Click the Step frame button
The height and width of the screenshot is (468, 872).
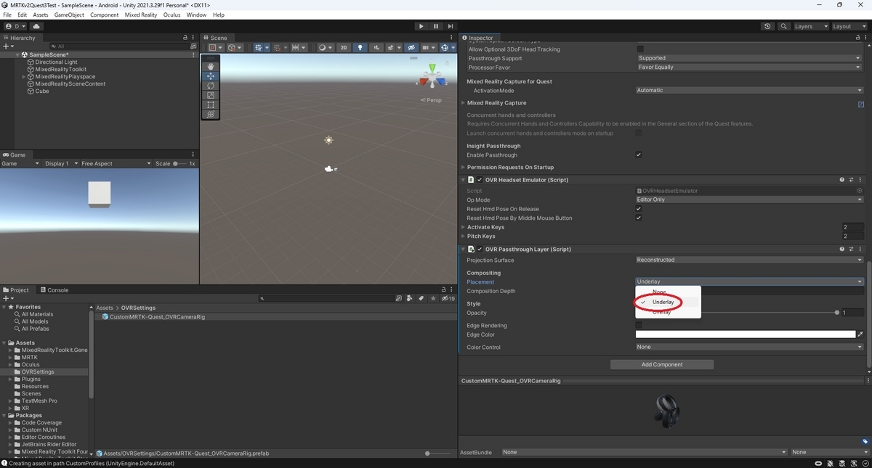click(x=451, y=26)
